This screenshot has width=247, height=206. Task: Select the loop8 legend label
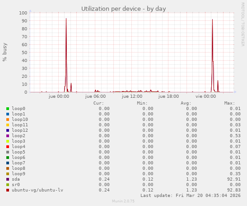pyautogui.click(x=19, y=168)
